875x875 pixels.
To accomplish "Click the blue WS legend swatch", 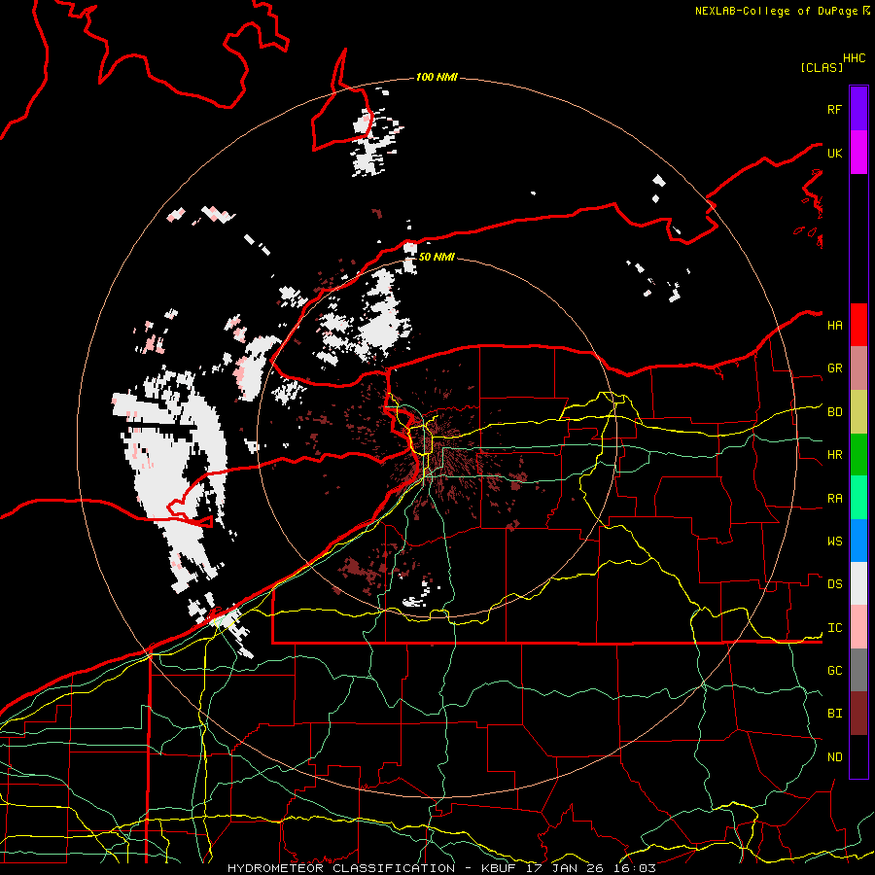I will tap(858, 541).
